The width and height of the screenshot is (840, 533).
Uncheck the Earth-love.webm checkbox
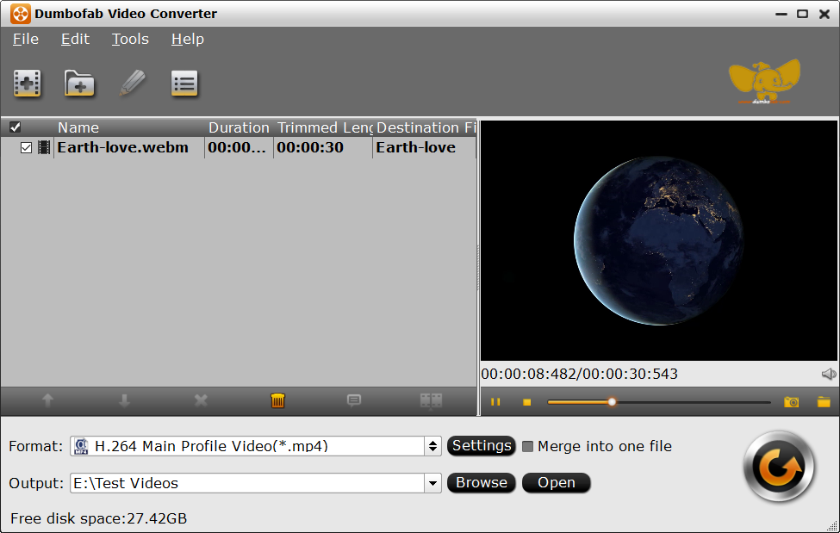(x=26, y=147)
